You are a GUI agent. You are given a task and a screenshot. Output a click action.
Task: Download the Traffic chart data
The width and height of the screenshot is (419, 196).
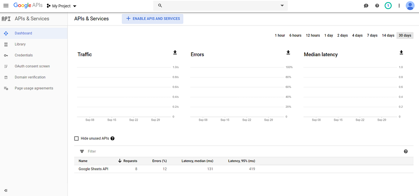pyautogui.click(x=175, y=52)
